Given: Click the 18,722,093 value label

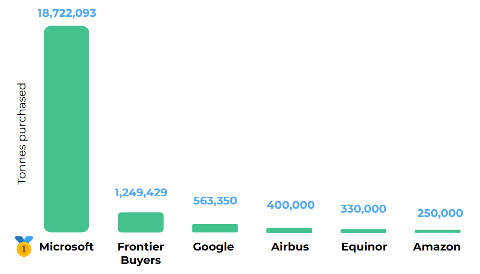Looking at the screenshot, I should click(67, 13).
